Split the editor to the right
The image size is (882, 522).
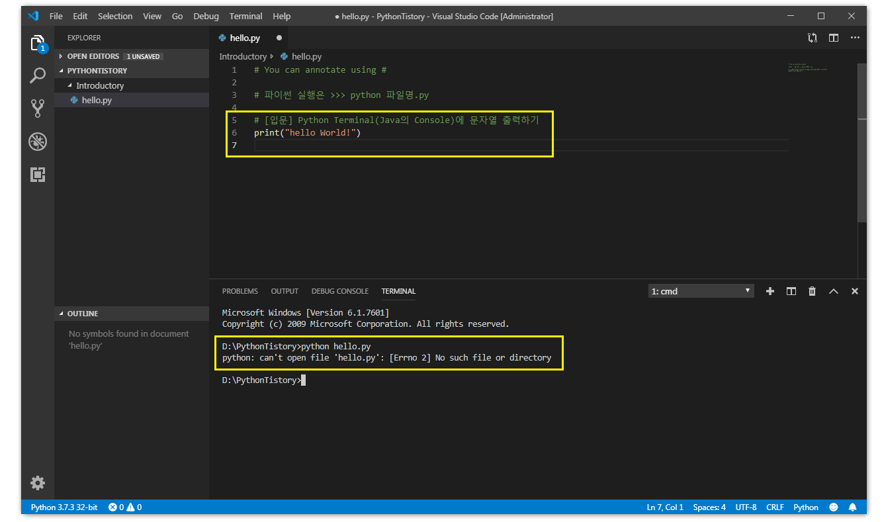833,38
